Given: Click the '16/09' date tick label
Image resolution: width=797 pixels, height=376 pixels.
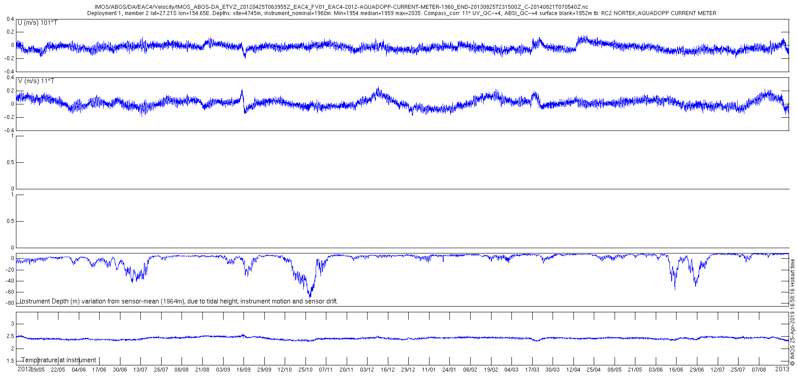Looking at the screenshot, I should pos(244,370).
